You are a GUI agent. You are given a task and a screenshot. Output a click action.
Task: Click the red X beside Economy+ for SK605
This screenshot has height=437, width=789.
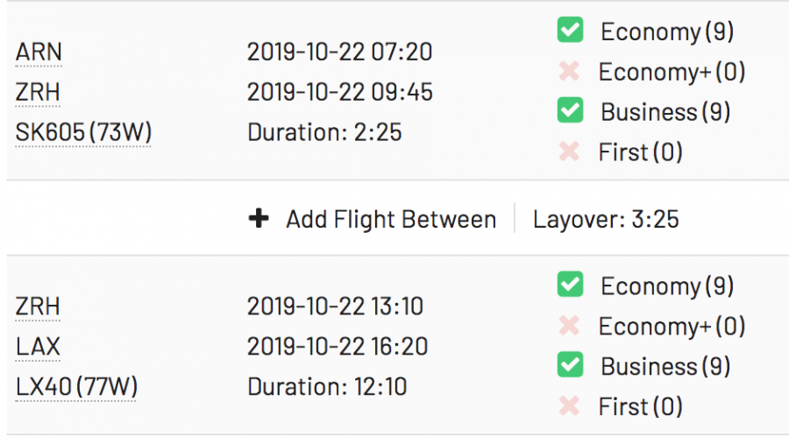[x=570, y=72]
